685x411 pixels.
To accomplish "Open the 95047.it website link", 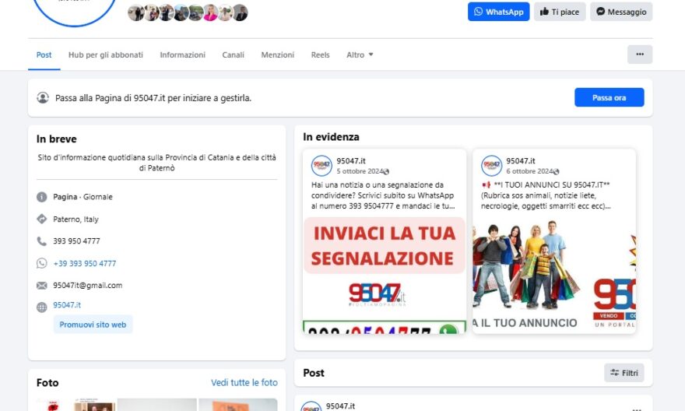I will pyautogui.click(x=67, y=305).
